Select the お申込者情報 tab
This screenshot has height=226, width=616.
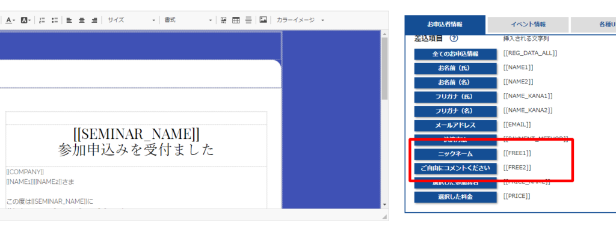pos(445,24)
